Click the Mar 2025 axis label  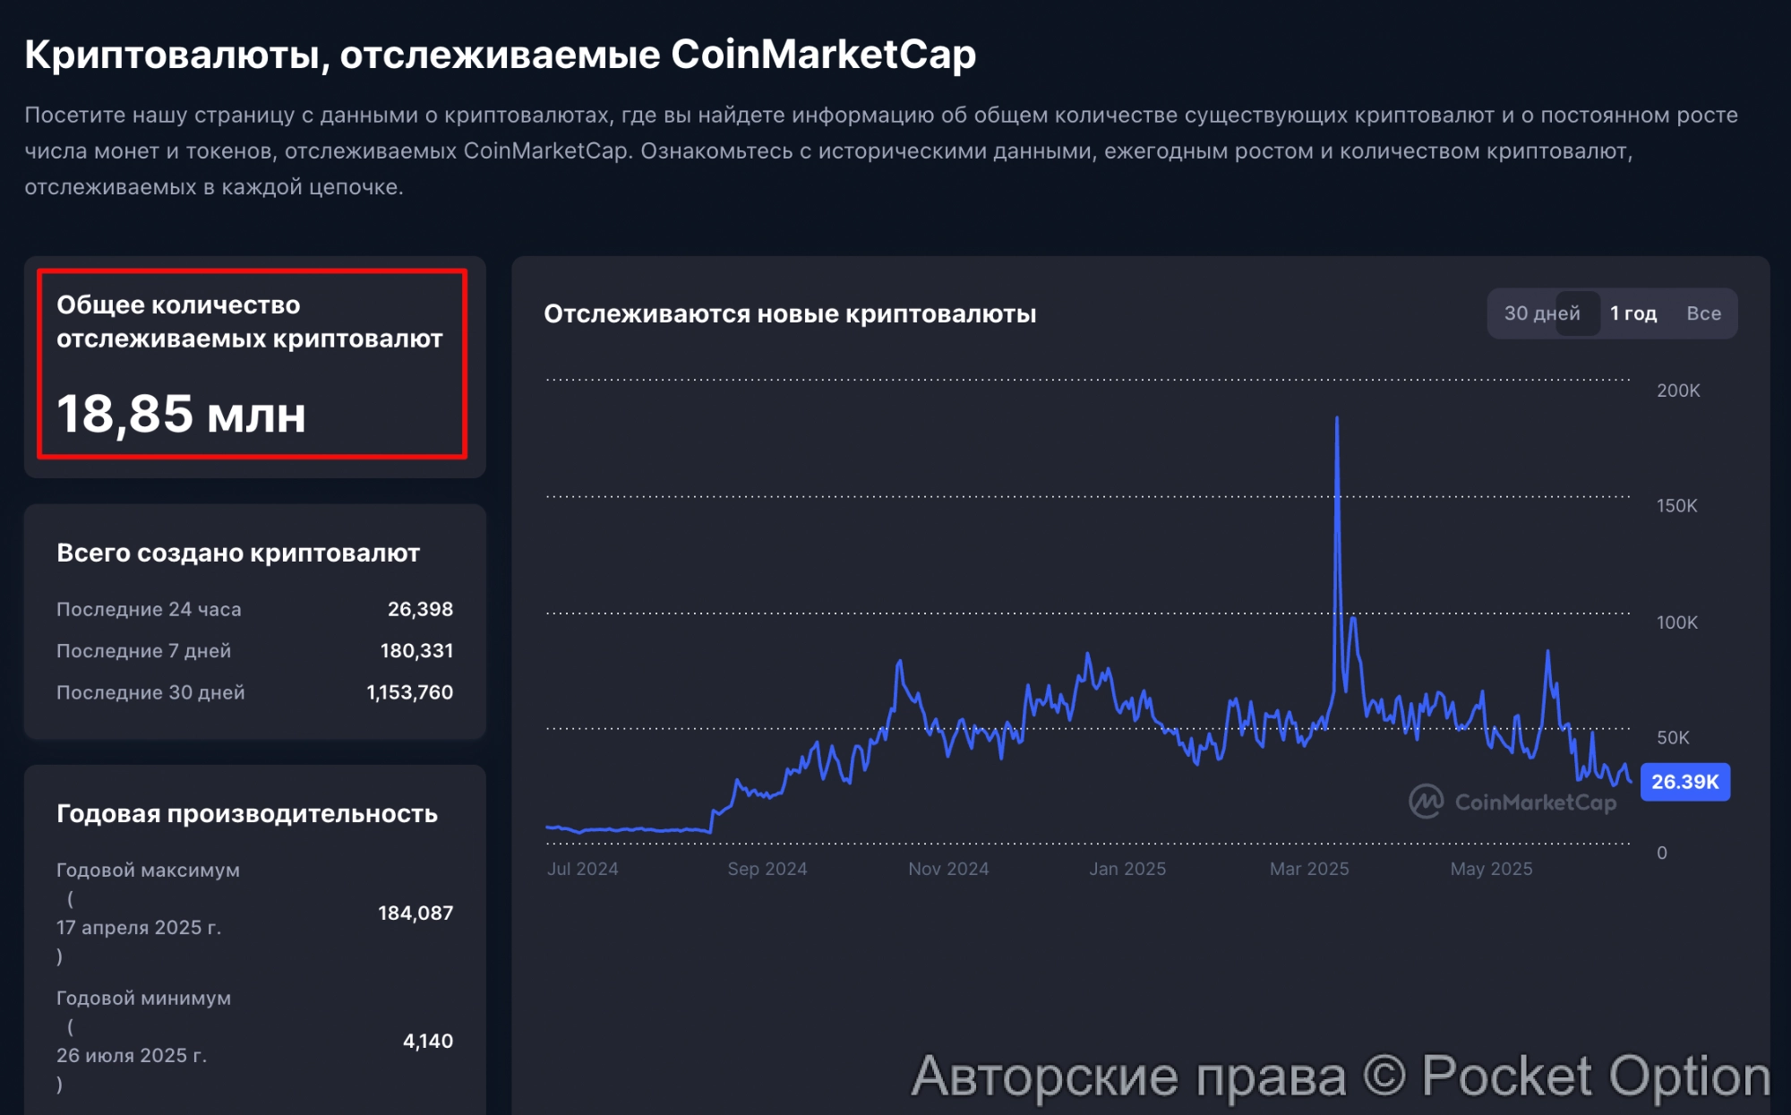(x=1308, y=869)
